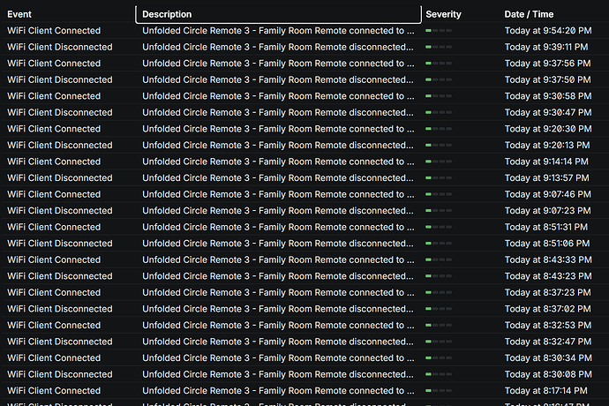Click the description for the 8:37:02 PM disconnection
The width and height of the screenshot is (609, 406).
(278, 309)
